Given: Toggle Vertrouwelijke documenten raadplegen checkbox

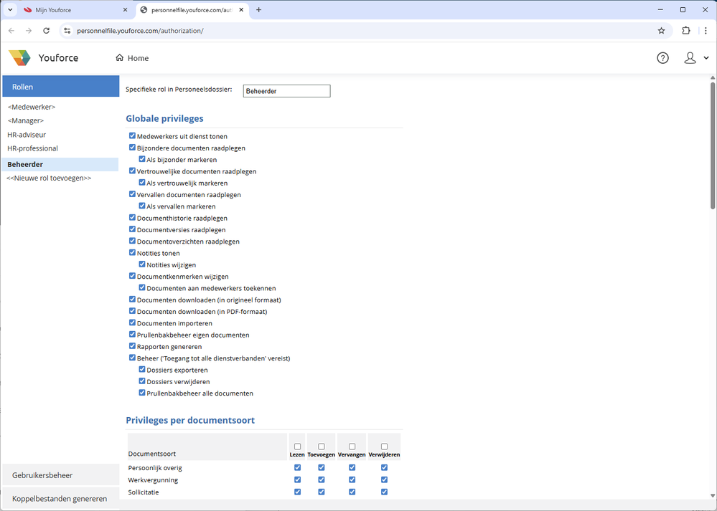Looking at the screenshot, I should 132,171.
